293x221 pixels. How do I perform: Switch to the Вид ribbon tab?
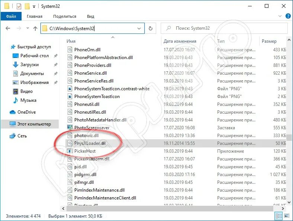pyautogui.click(x=90, y=16)
